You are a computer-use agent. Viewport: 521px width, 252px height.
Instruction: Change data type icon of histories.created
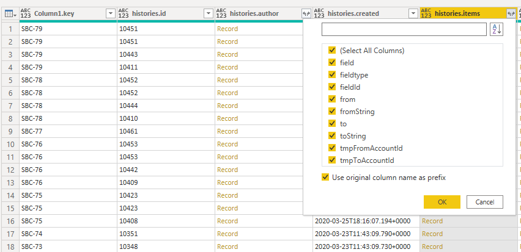click(x=319, y=13)
